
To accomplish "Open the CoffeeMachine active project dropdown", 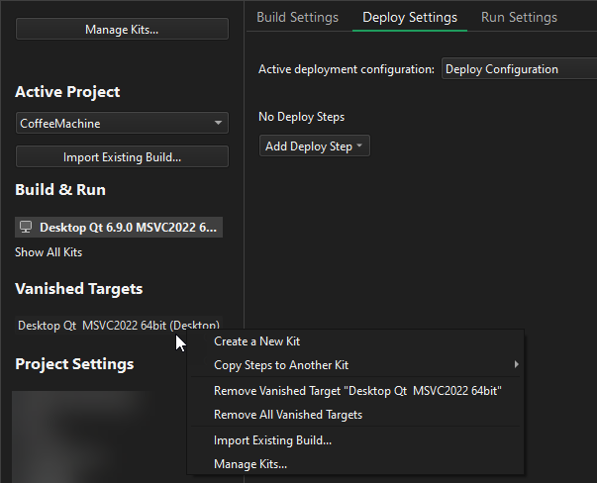I will [x=122, y=124].
